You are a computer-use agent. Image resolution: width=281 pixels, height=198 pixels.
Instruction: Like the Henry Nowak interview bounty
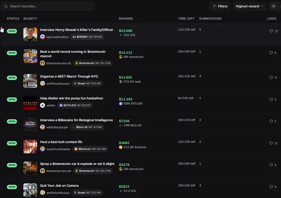(271, 31)
